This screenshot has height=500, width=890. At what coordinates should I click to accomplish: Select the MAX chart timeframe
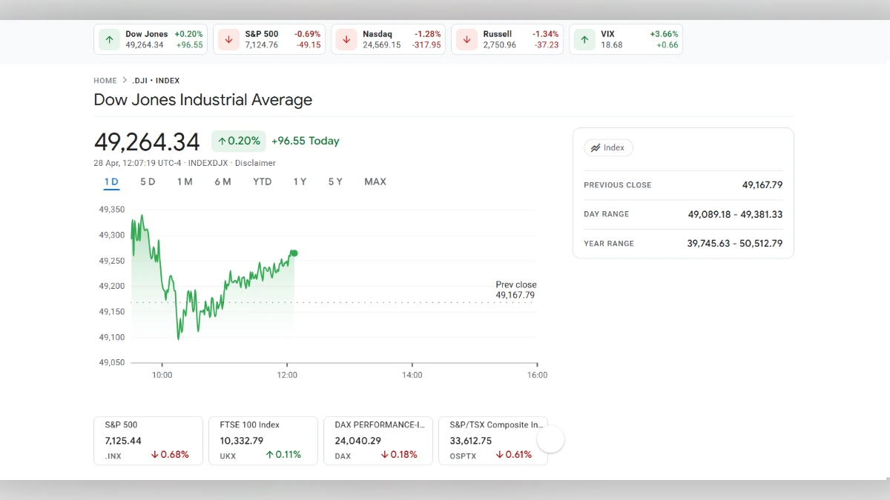point(375,181)
